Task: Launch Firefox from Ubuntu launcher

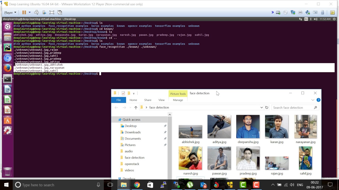Action: [x=7, y=68]
